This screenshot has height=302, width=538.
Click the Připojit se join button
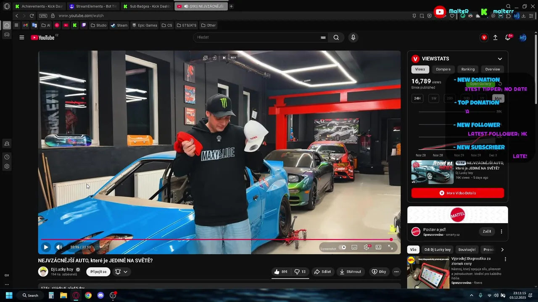[98, 272]
